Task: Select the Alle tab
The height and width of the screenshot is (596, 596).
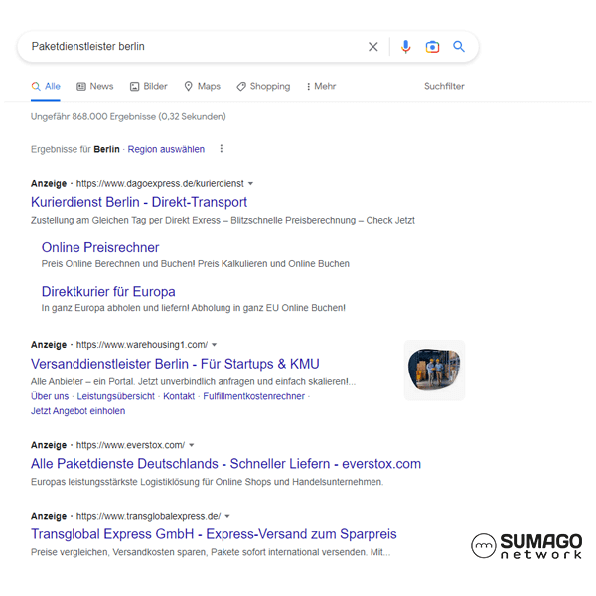Action: (x=46, y=87)
